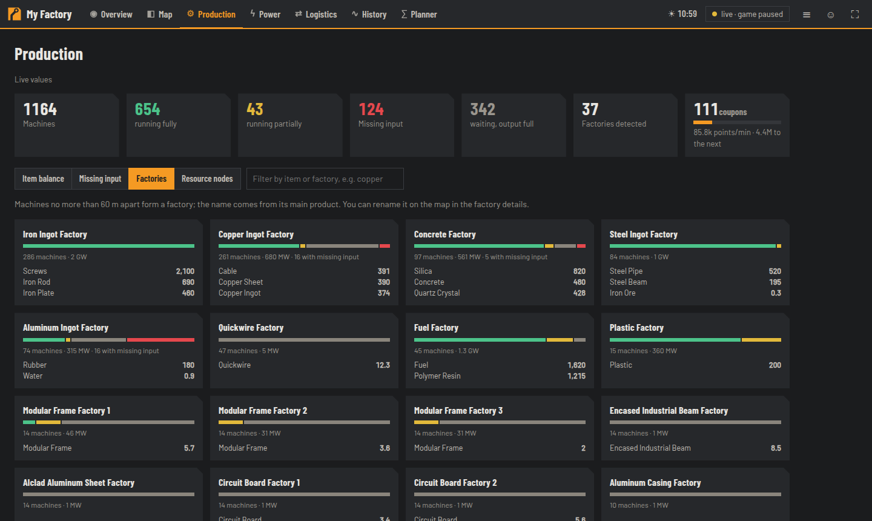The image size is (872, 521).
Task: Open the Copper Ingot Factory card
Action: [x=304, y=262]
